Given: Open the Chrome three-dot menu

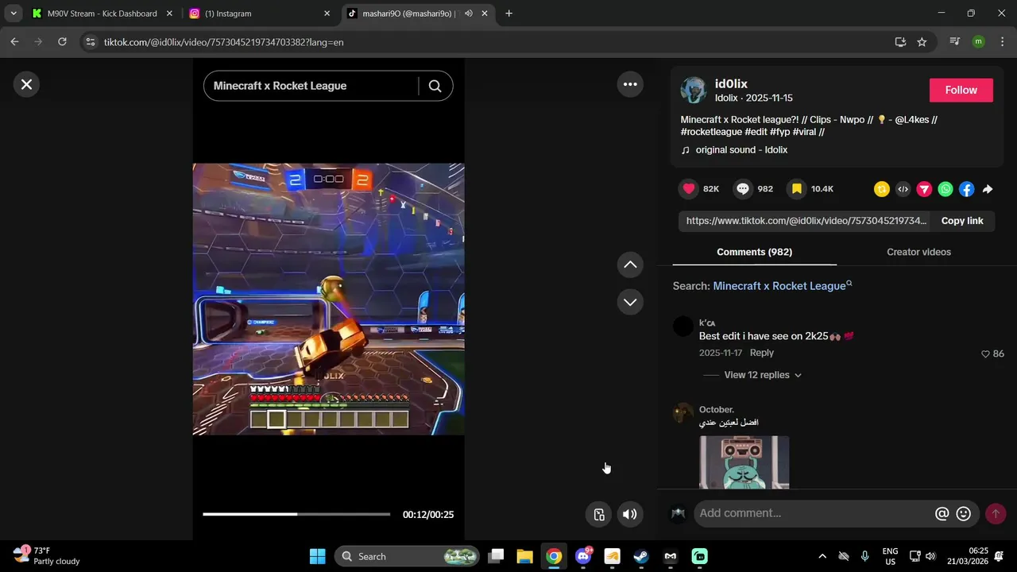Looking at the screenshot, I should [x=1002, y=42].
